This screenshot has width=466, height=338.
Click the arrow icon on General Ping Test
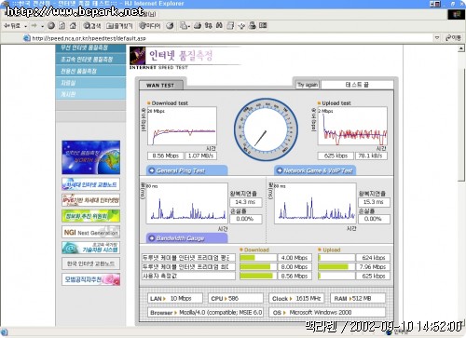click(152, 170)
